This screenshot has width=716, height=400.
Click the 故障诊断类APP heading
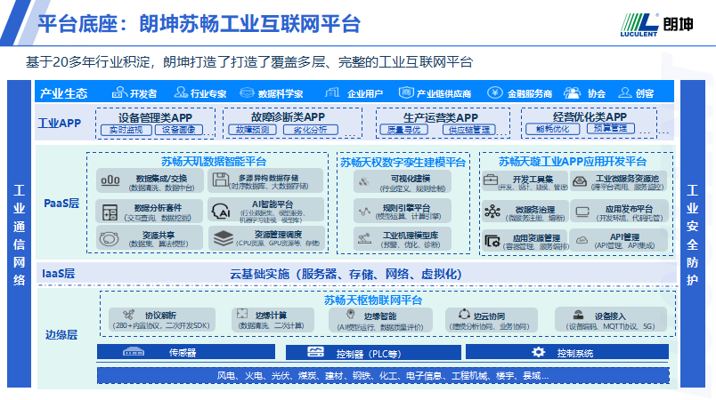pos(288,117)
